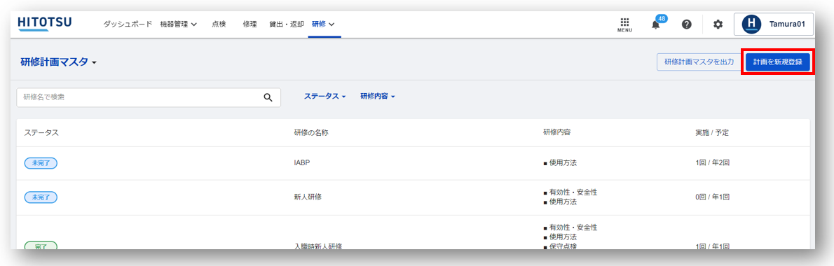This screenshot has width=834, height=266.
Task: Click the ステータス column header
Action: point(41,133)
